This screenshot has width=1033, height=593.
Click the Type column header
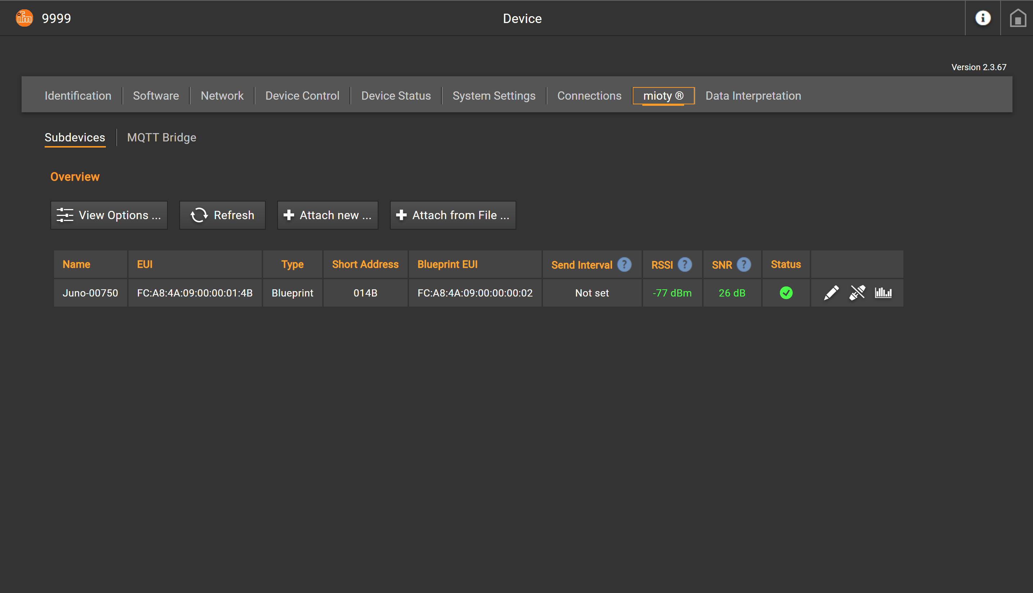point(293,264)
